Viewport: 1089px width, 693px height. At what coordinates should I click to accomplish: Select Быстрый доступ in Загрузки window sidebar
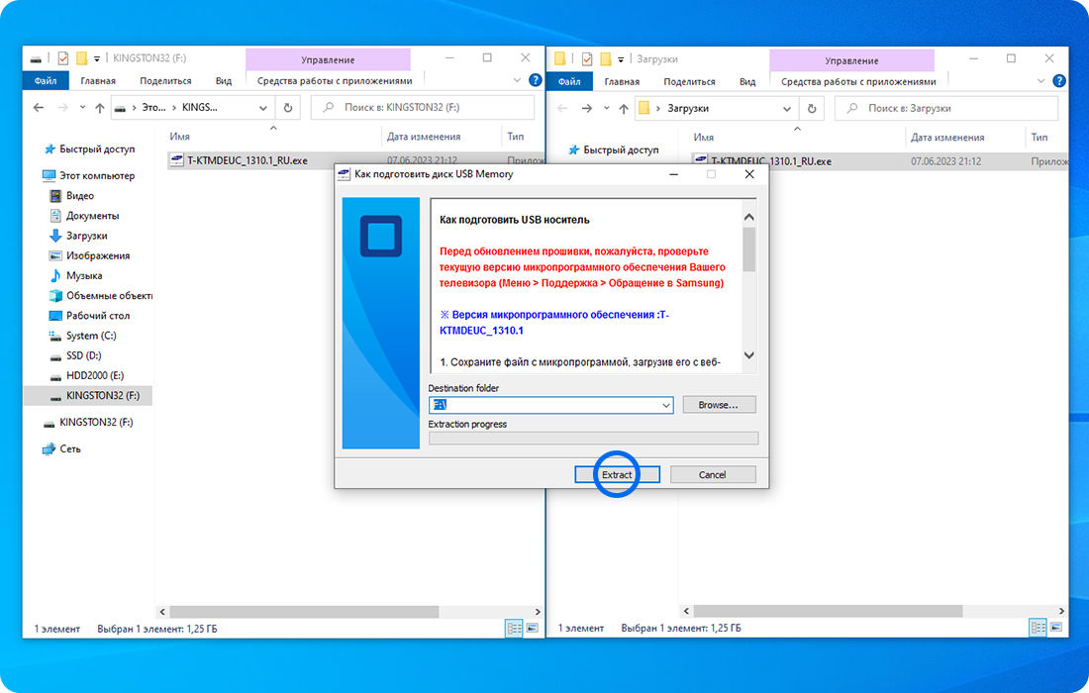(x=613, y=150)
